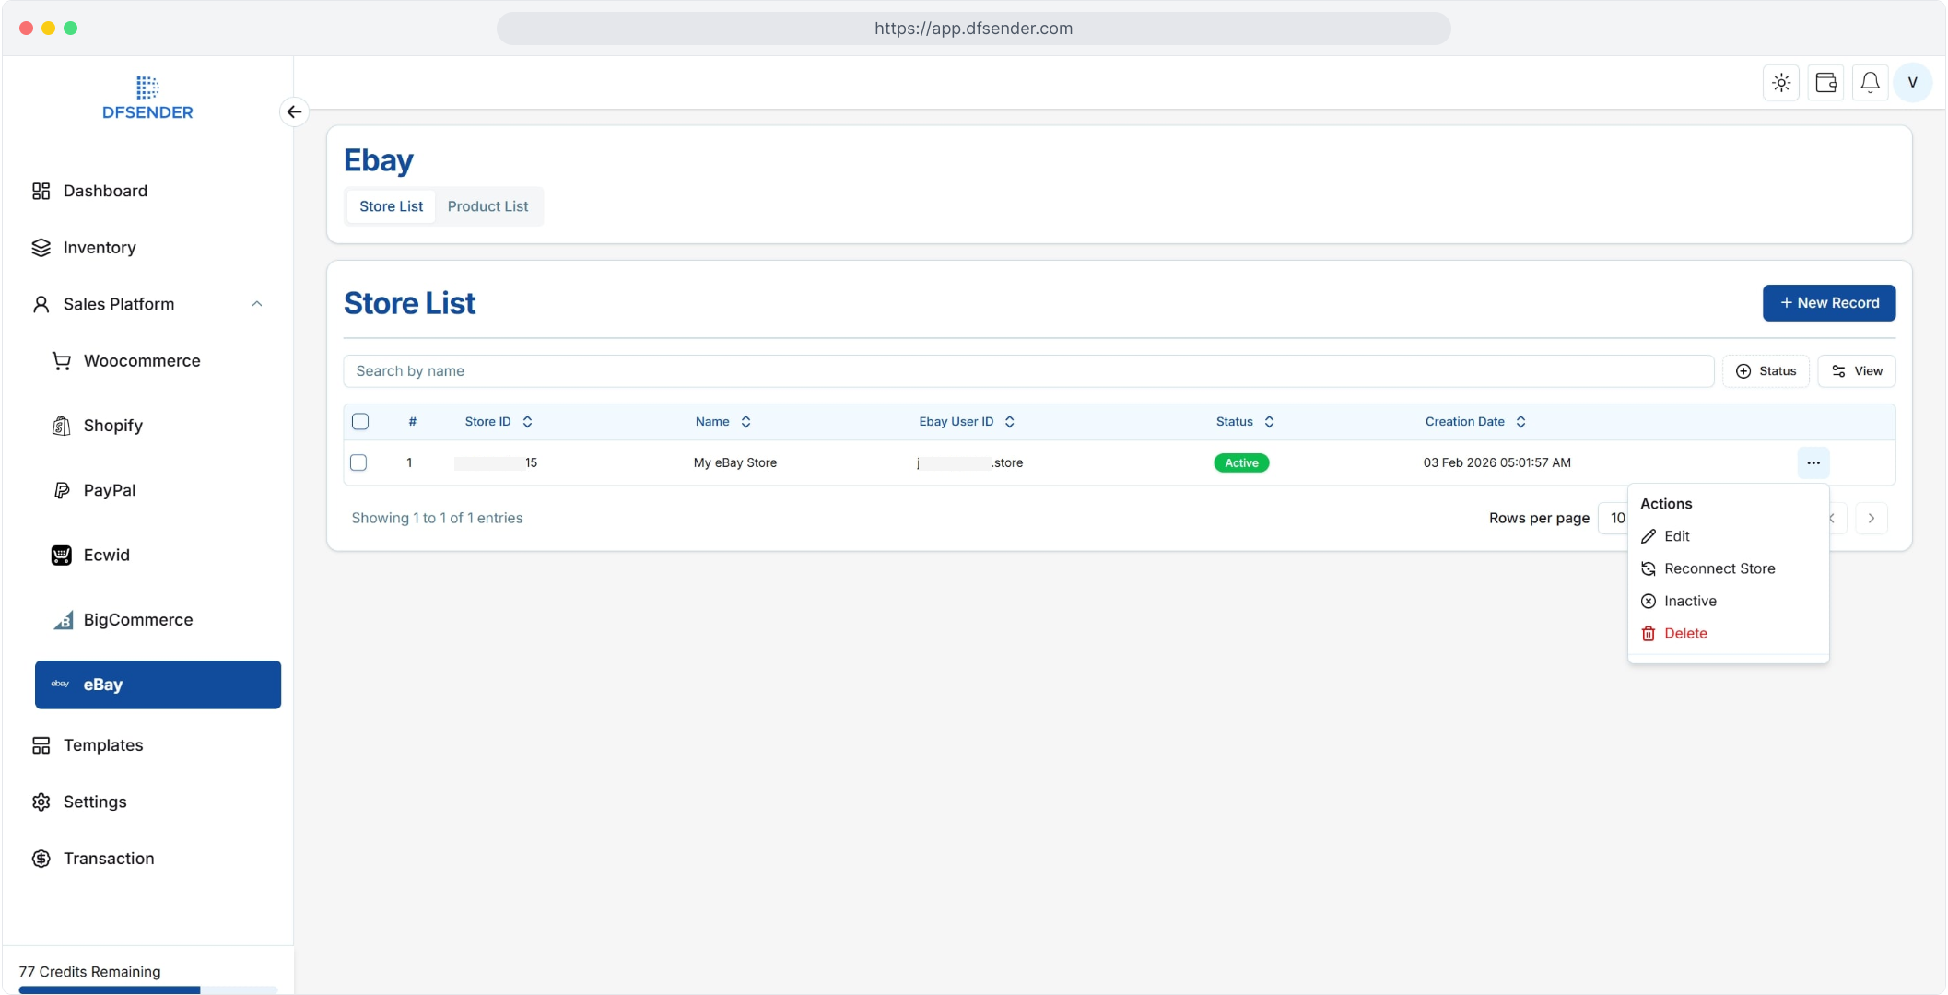Choose Delete in the Actions menu
This screenshot has height=995, width=1948.
coord(1684,633)
